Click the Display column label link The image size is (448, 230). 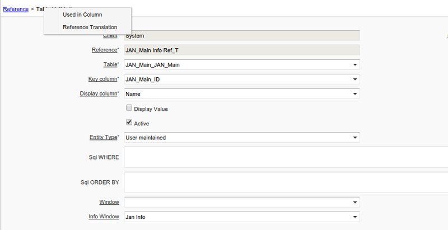[x=99, y=94]
